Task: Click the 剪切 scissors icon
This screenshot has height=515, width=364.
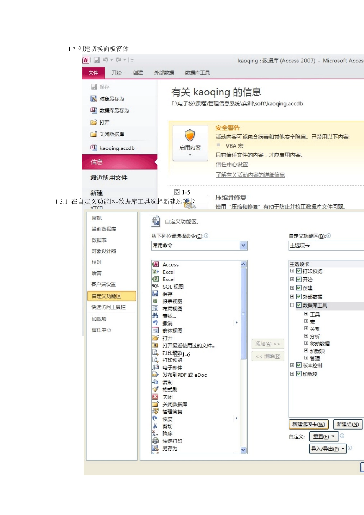Action: pos(155,426)
